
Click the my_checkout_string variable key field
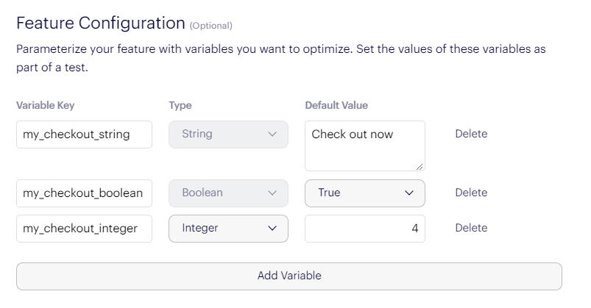(84, 135)
